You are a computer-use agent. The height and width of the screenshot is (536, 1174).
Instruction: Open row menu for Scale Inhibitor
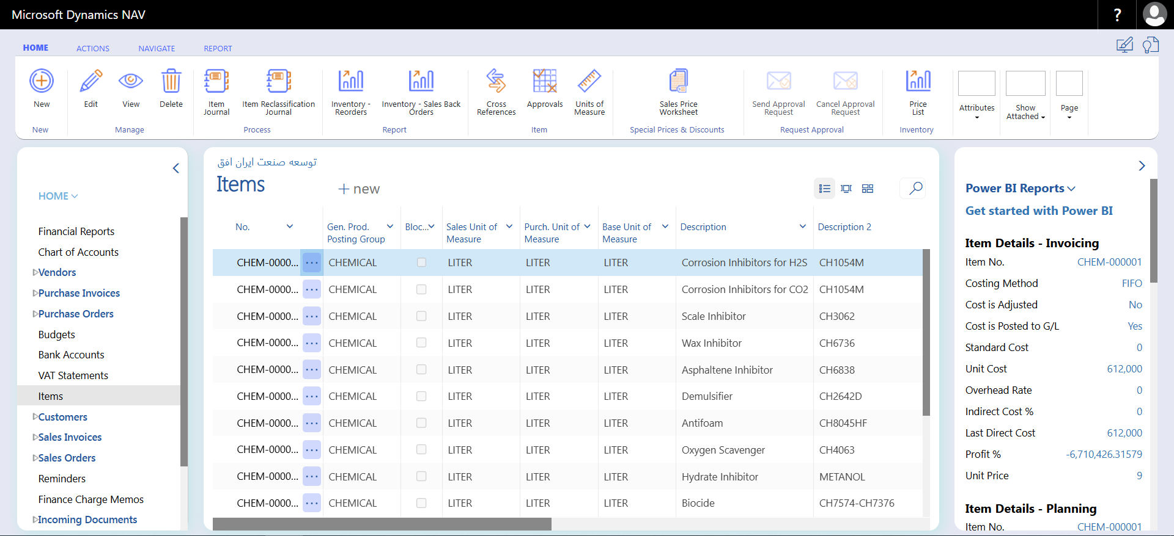[312, 316]
